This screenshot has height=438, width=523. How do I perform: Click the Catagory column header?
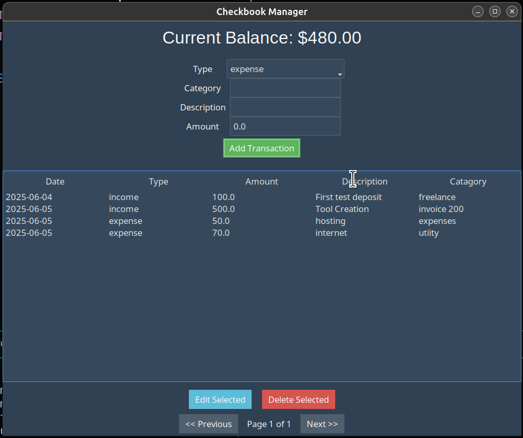[x=468, y=181]
